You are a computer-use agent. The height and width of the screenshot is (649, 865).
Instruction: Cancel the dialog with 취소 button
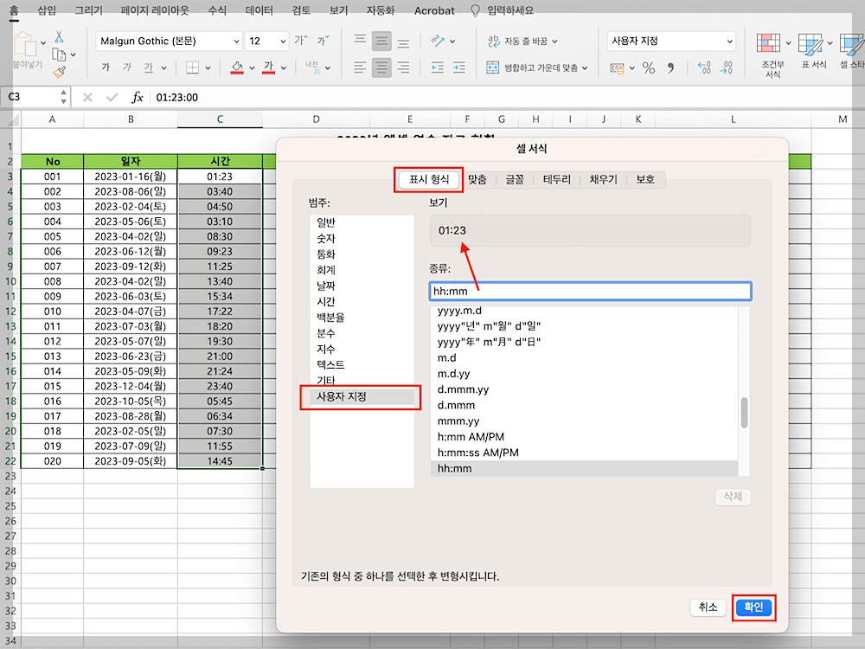pos(708,607)
